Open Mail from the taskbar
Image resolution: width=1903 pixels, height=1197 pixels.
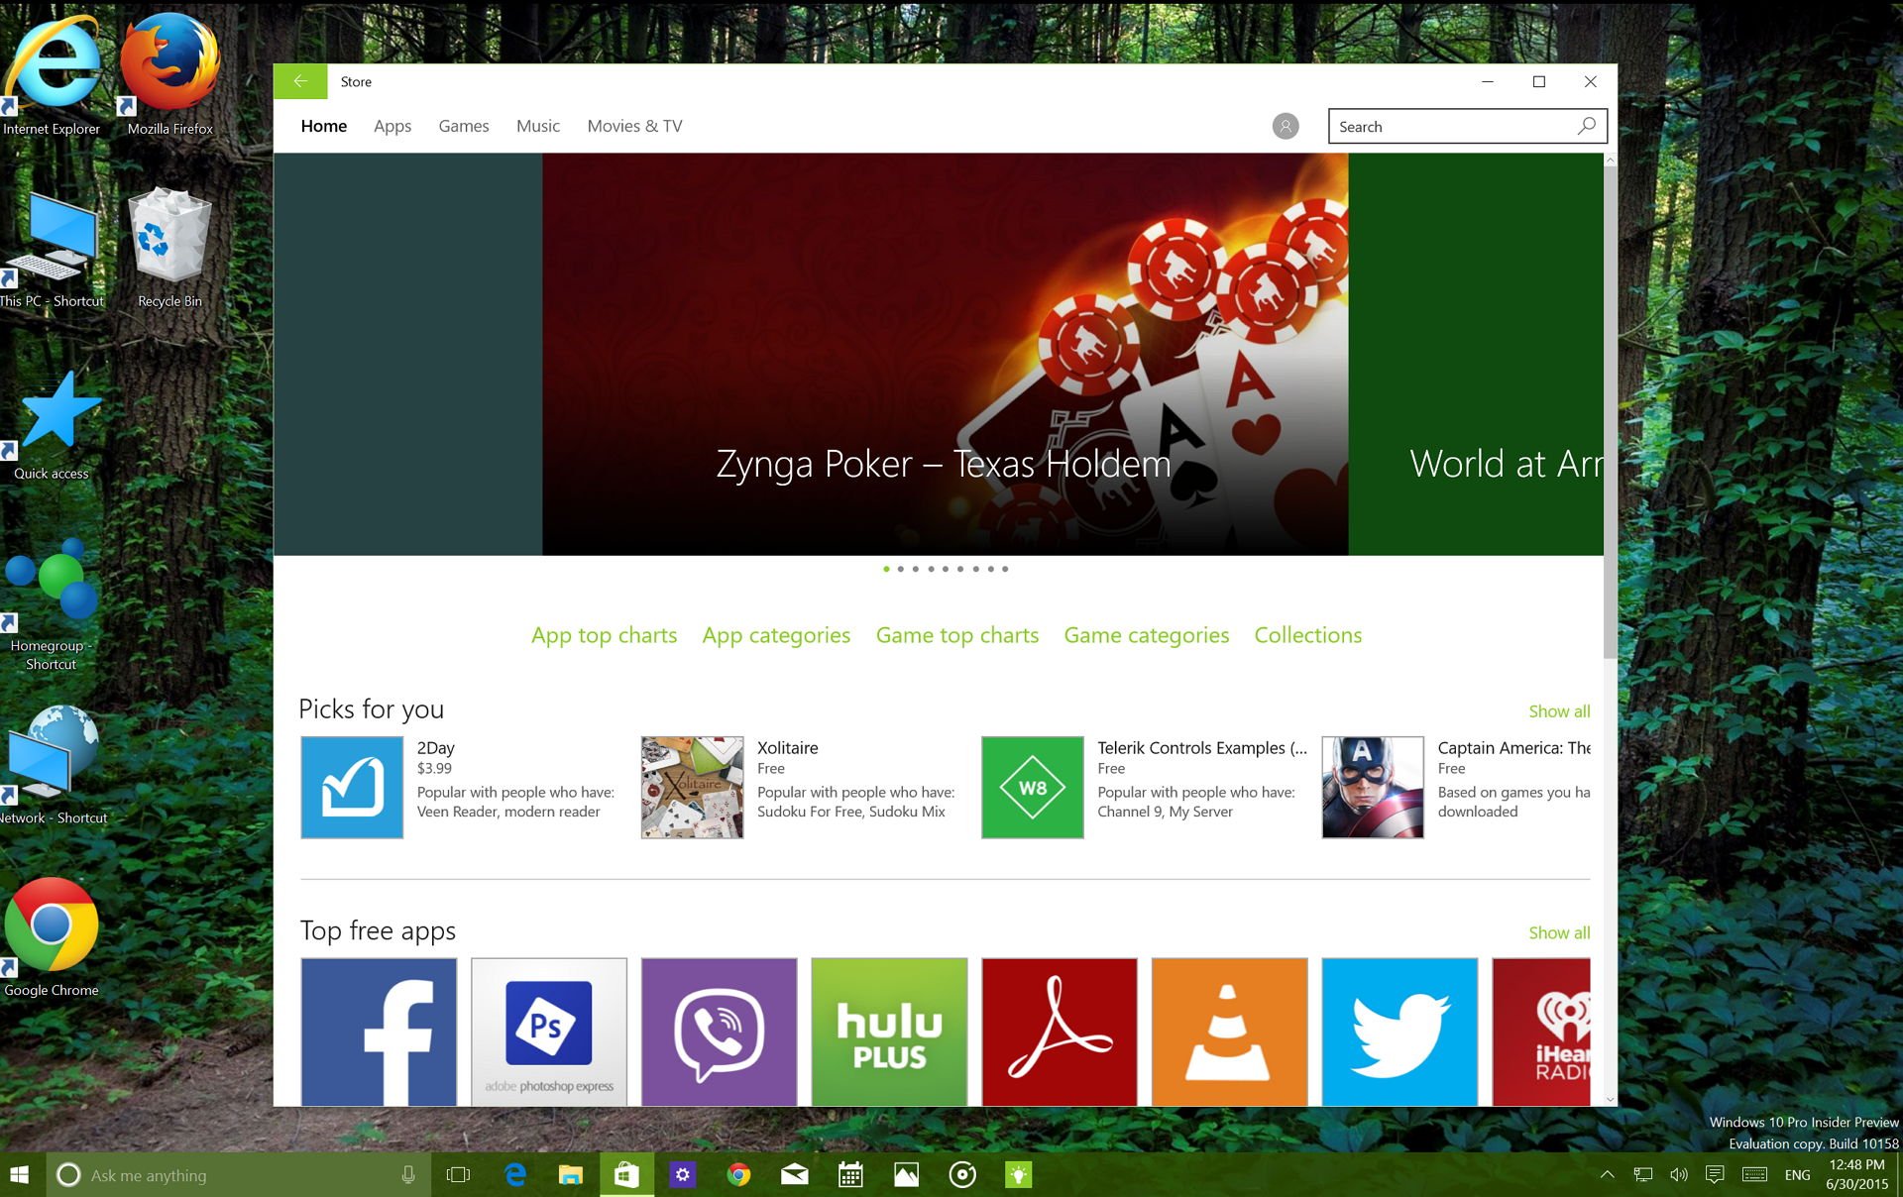[x=794, y=1175]
